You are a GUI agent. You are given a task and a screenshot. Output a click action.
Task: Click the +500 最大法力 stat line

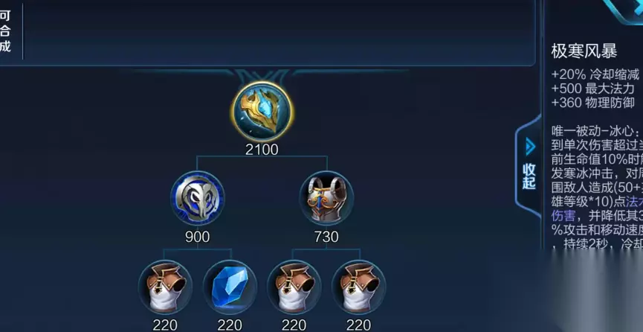click(593, 89)
